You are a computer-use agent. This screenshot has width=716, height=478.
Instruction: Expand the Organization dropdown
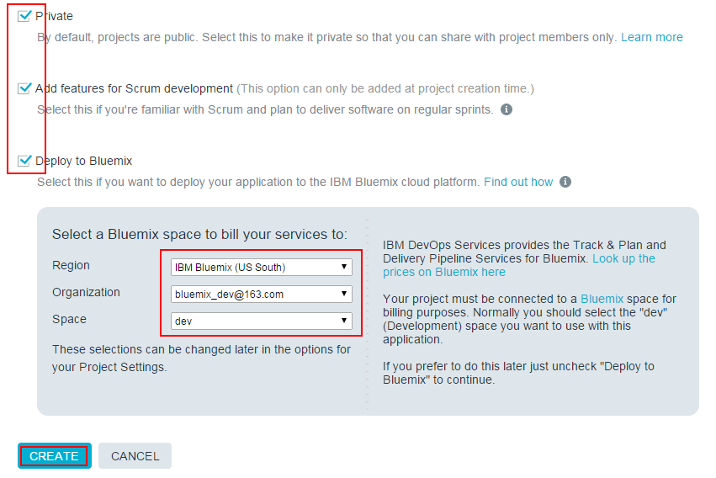(261, 294)
